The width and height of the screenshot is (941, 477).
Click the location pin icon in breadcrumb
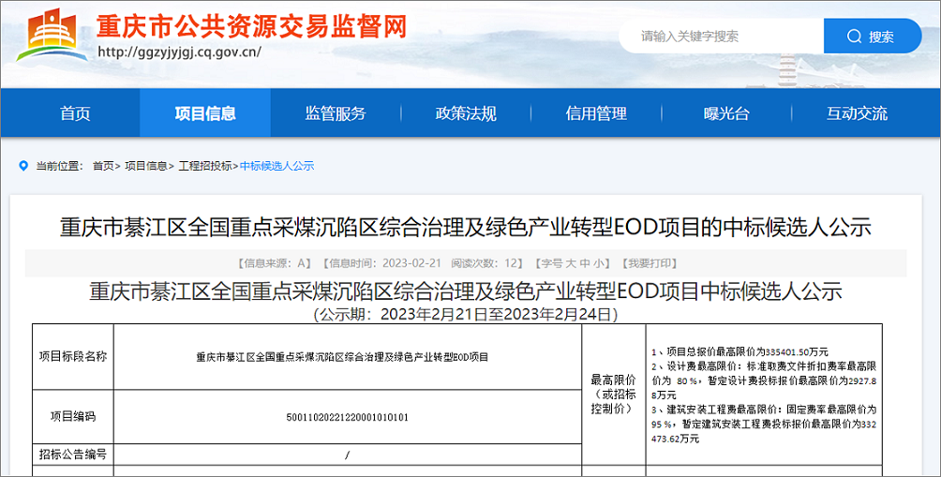point(23,166)
